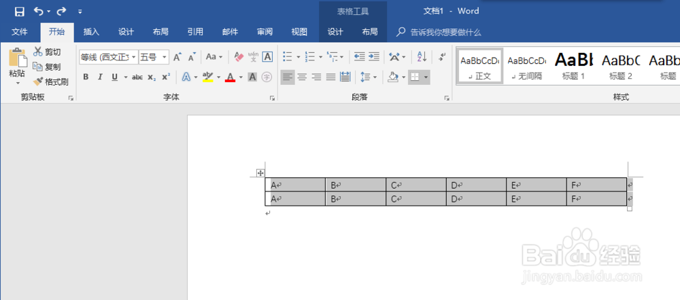Viewport: 680px width, 300px height.
Task: Click the decrease indent icon
Action: pyautogui.click(x=360, y=57)
